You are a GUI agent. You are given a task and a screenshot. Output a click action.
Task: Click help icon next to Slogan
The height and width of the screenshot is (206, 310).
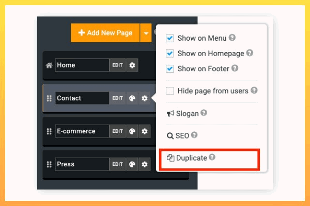click(x=204, y=113)
